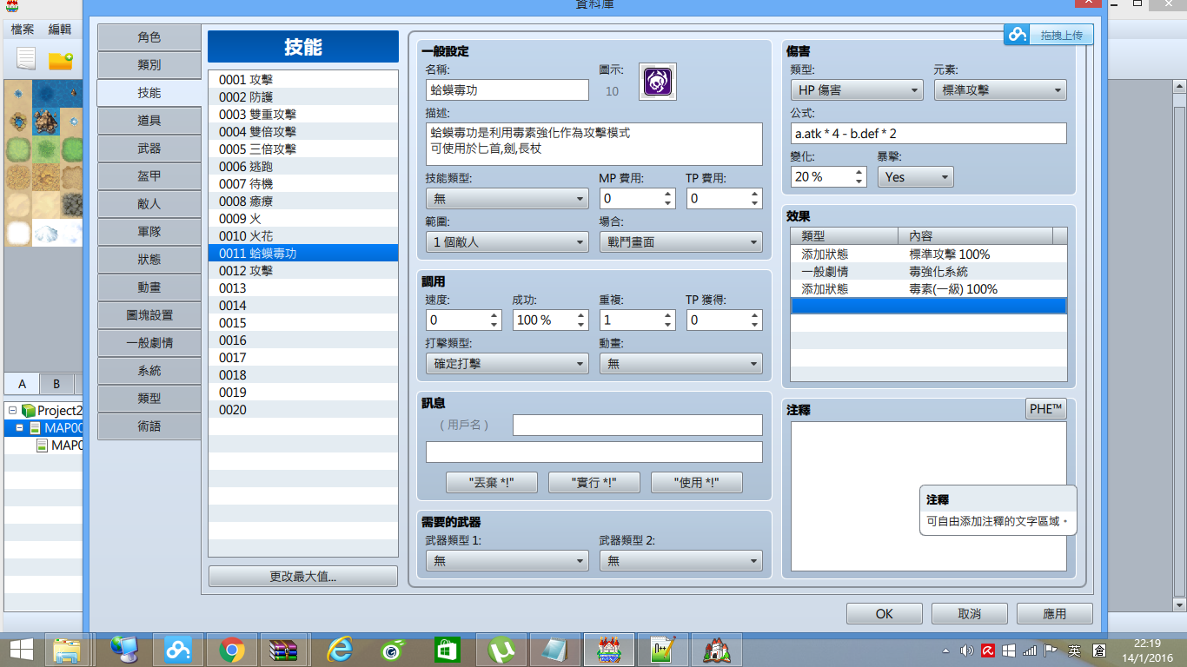Increase the MP 費用 stepper value
Viewport: 1187px width, 667px height.
click(x=668, y=194)
